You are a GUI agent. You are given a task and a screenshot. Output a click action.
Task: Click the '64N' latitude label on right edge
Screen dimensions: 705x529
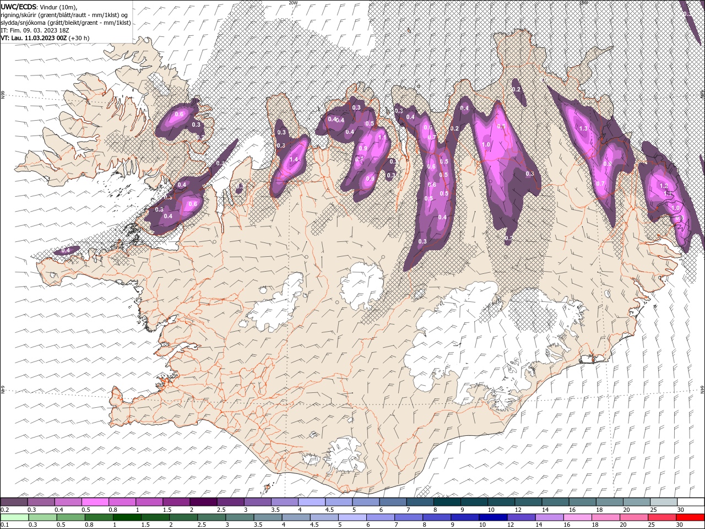[x=702, y=390]
